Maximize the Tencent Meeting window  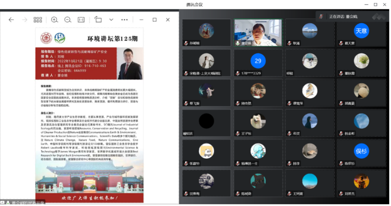coord(375,5)
